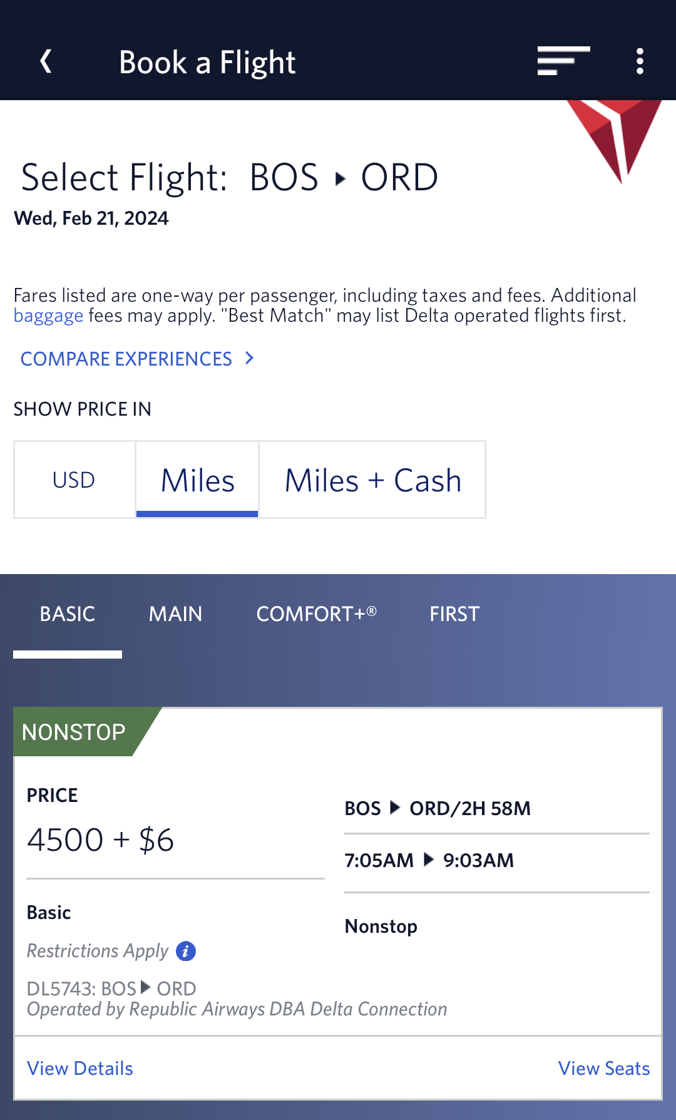This screenshot has width=676, height=1120.
Task: Tap the Nonstop badge on flight card
Action: pos(74,732)
